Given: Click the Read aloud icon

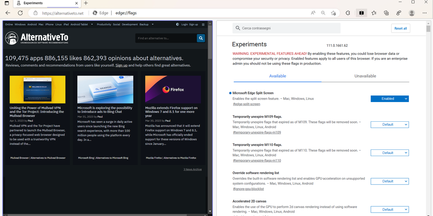Looking at the screenshot, I should (x=313, y=13).
